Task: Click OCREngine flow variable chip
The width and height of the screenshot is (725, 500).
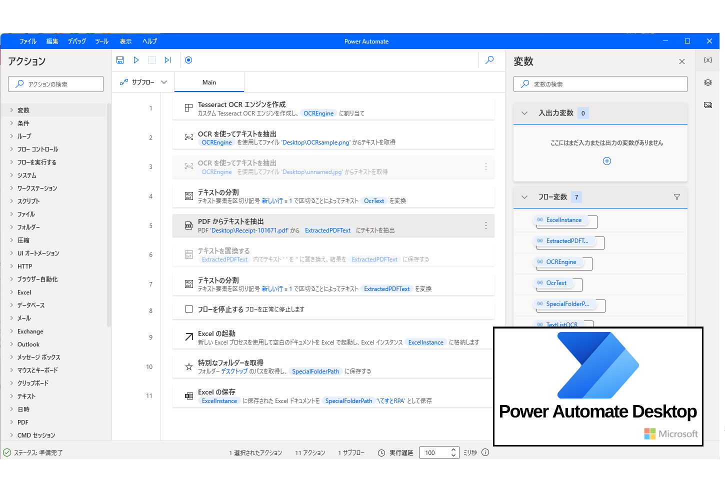Action: tap(558, 262)
